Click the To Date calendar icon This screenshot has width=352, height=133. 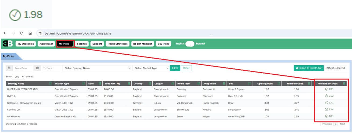[x=37, y=68]
